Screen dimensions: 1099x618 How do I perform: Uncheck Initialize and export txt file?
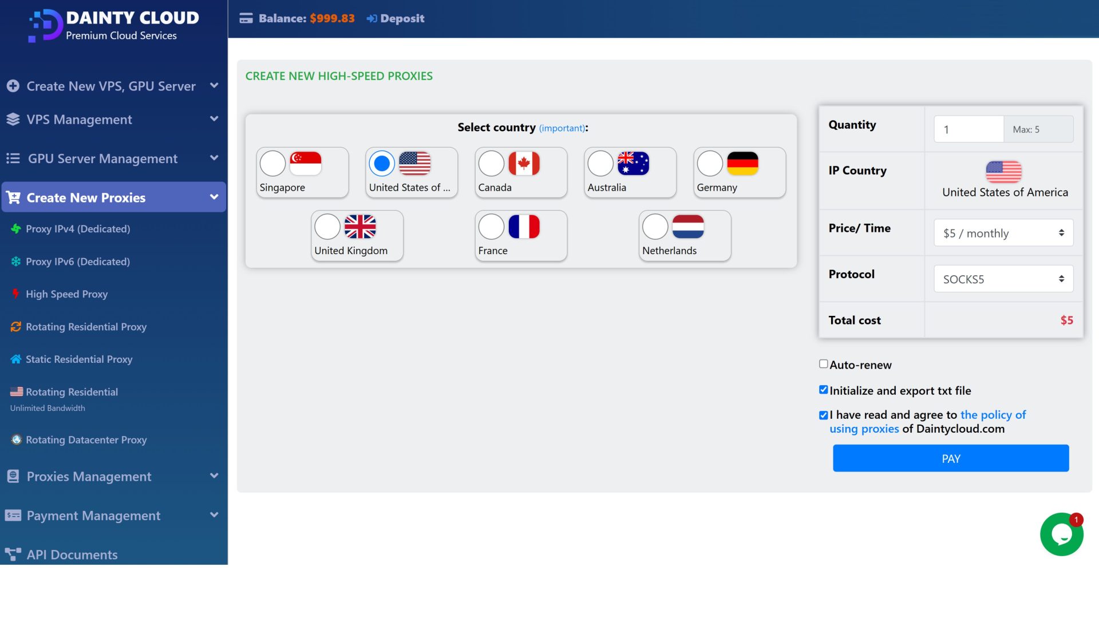pos(824,390)
